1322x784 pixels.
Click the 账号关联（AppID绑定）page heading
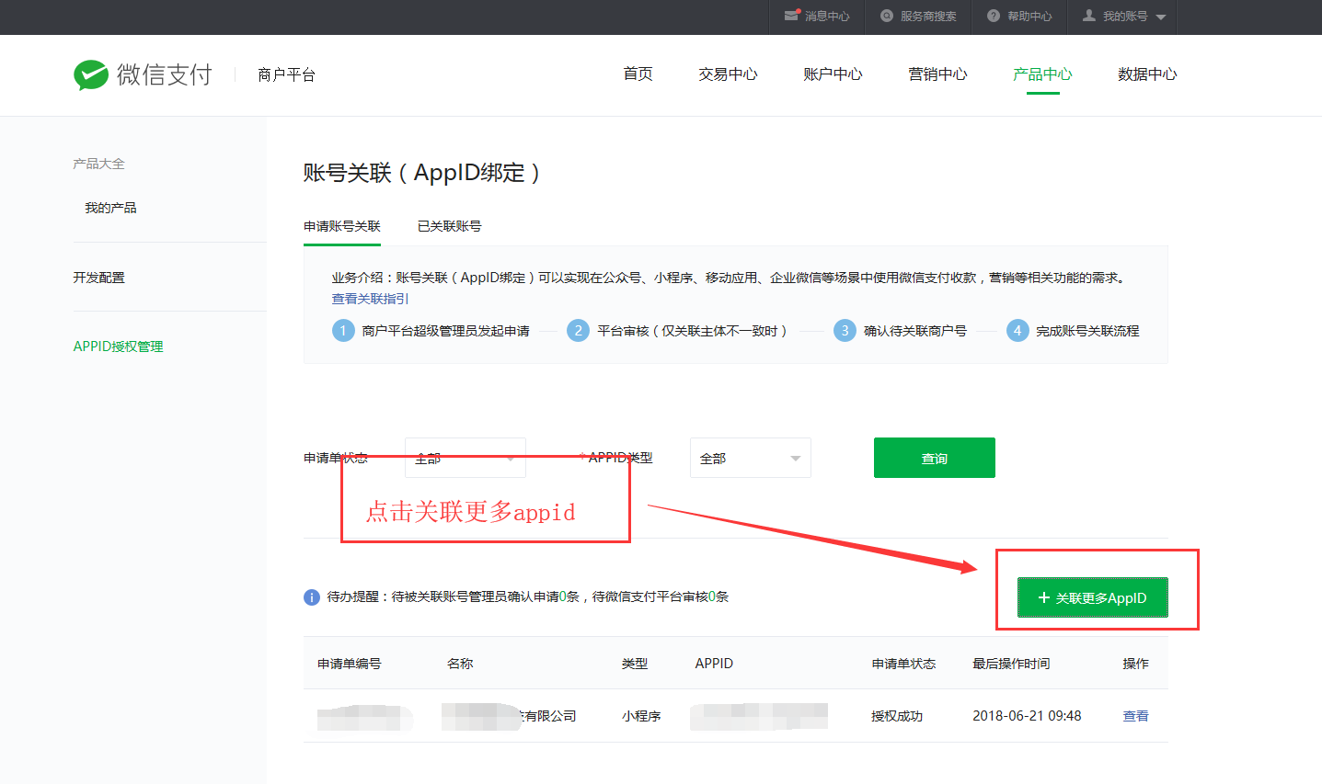click(421, 173)
